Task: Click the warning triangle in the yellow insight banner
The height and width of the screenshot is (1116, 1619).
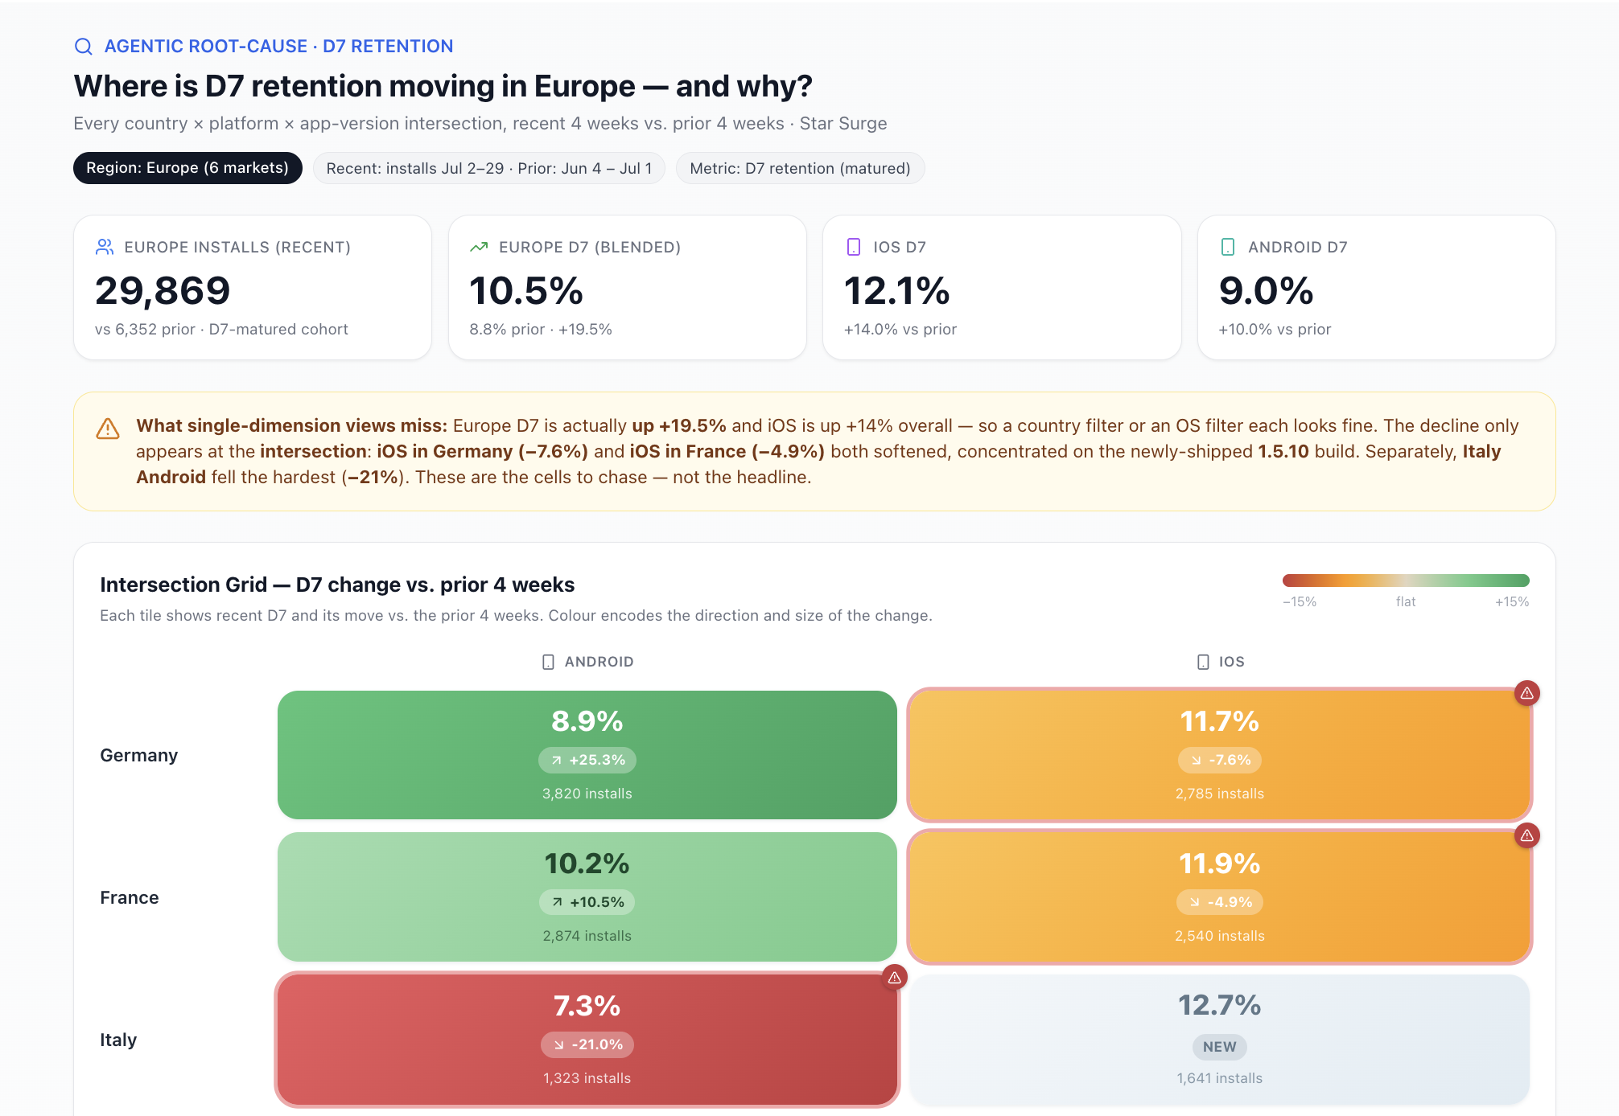Action: (x=108, y=429)
